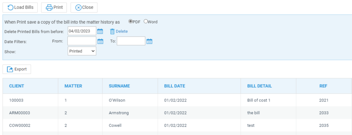Sort by the REF column header

[x=323, y=86]
